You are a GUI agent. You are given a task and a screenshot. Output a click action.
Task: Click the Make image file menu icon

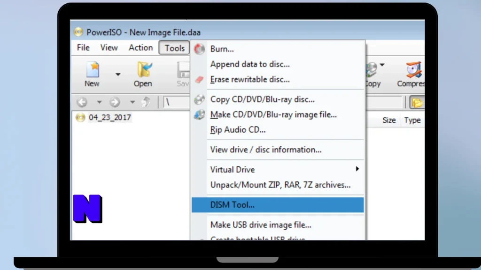(x=199, y=115)
